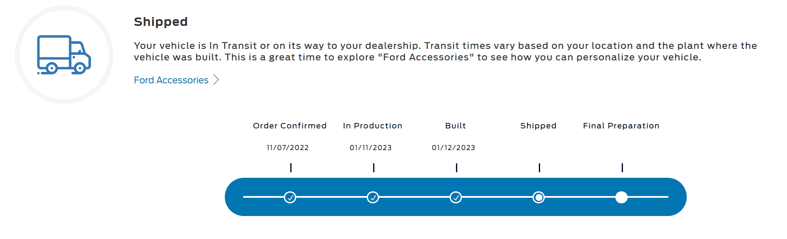The width and height of the screenshot is (787, 239).
Task: Click the 11/07/2022 order date
Action: pos(287,148)
